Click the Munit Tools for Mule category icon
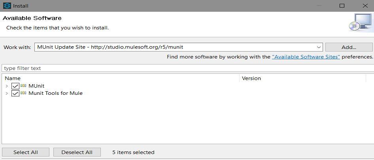 pyautogui.click(x=23, y=93)
